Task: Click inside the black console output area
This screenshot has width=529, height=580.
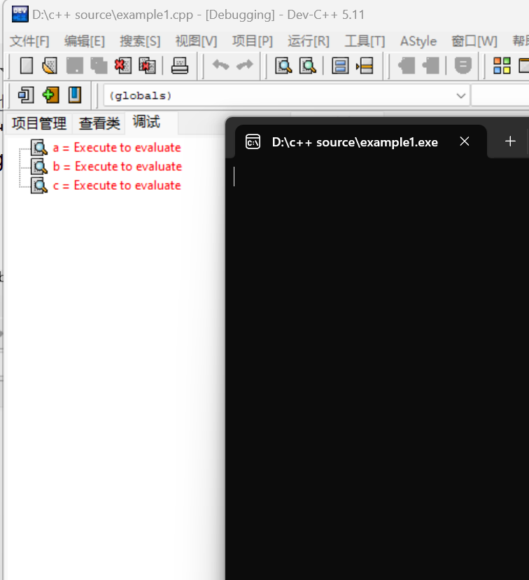Action: (x=376, y=370)
